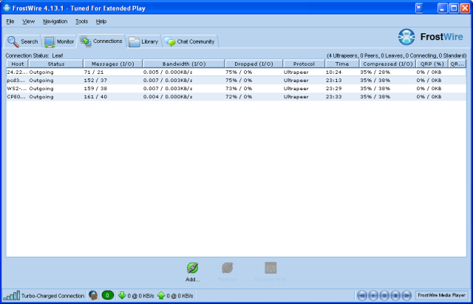473x304 pixels.
Task: Maximize the FrostWire window
Action: tap(453, 8)
